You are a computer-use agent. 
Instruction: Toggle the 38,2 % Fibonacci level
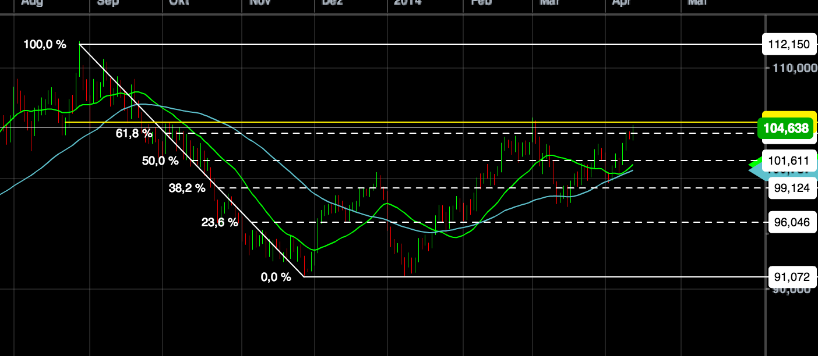pyautogui.click(x=186, y=187)
